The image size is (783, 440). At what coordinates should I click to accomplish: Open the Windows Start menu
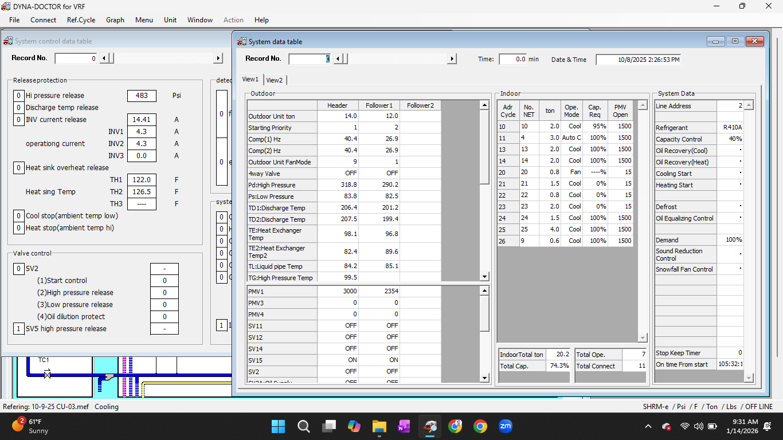click(279, 426)
